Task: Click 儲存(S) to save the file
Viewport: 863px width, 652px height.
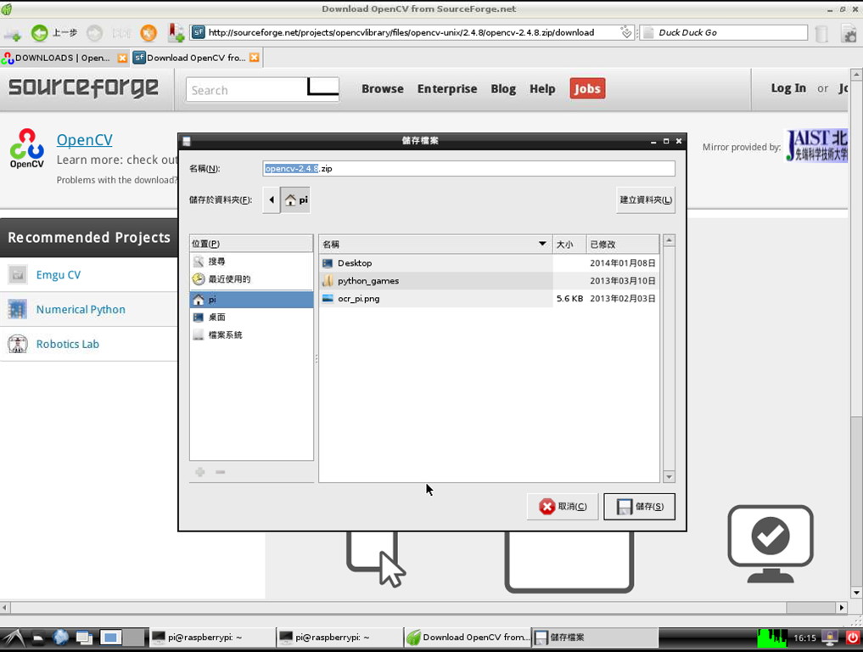Action: pyautogui.click(x=639, y=506)
